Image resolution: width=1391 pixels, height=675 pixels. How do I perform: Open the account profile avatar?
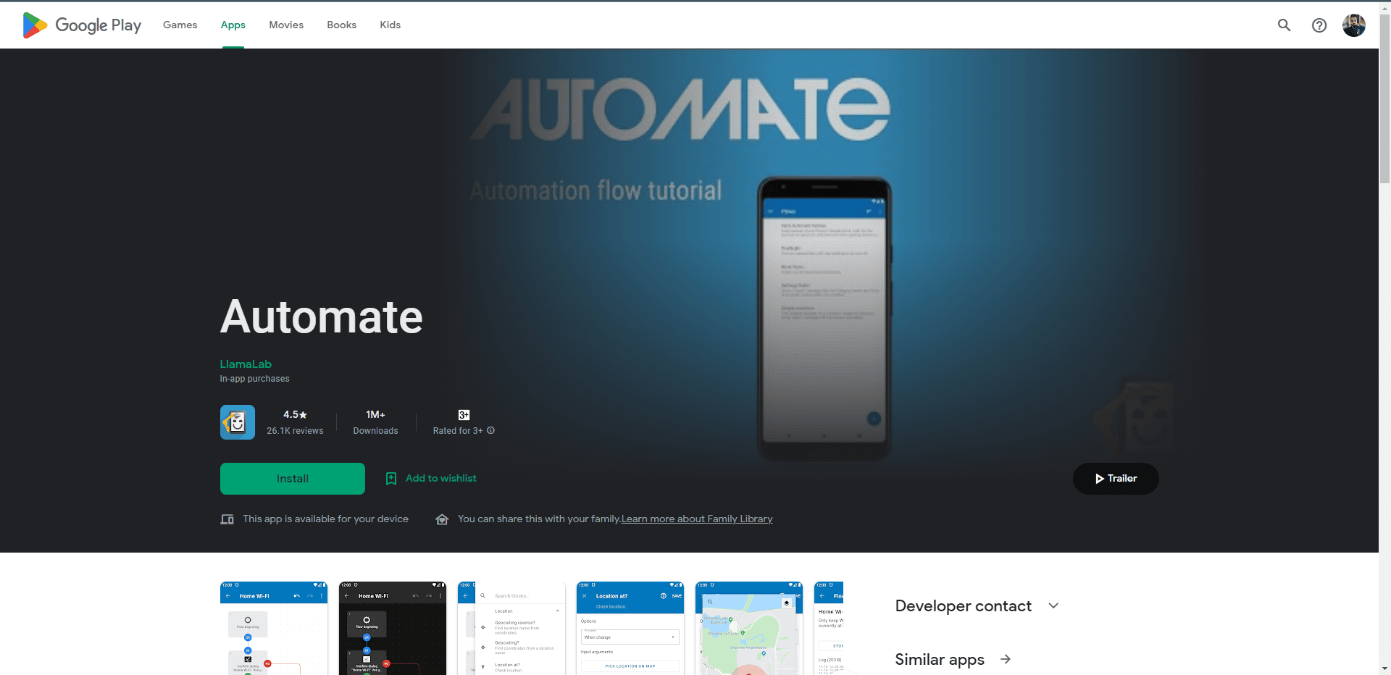tap(1353, 25)
